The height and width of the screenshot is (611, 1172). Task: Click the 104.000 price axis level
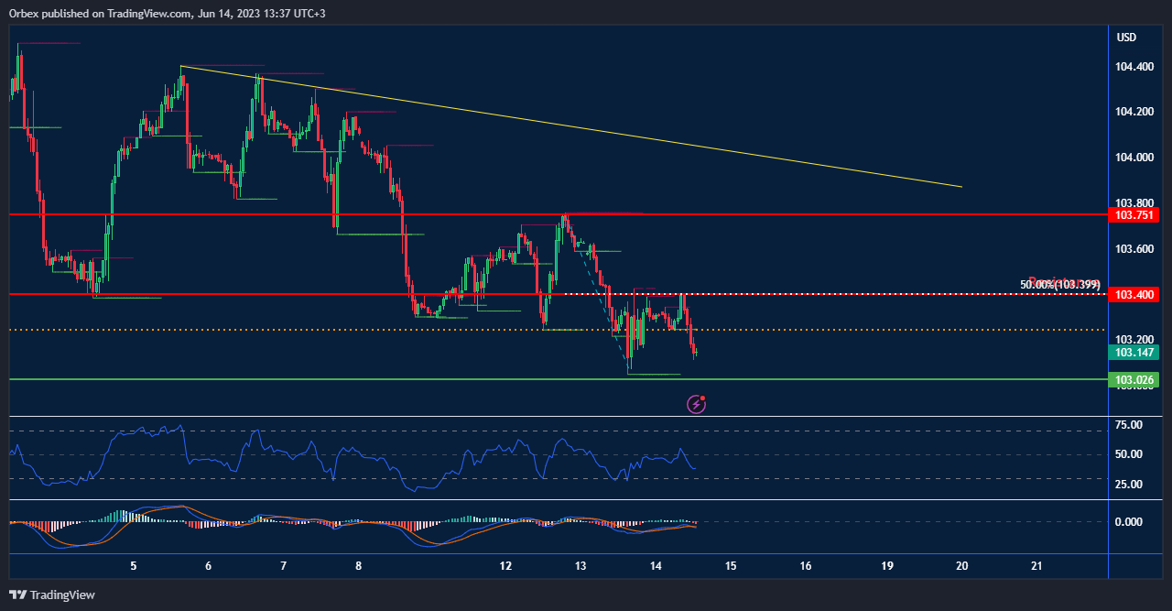[x=1134, y=158]
